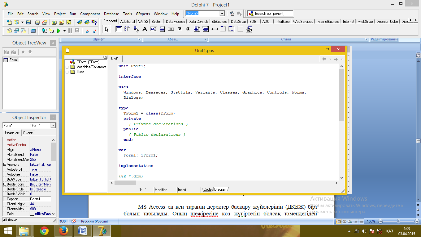Image resolution: width=421 pixels, height=237 pixels.
Task: Expand the Uses tree node
Action: 67,72
